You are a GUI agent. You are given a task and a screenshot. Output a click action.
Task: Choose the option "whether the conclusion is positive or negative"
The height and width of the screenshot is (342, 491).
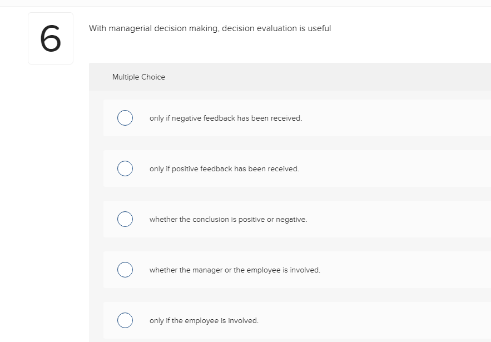point(125,219)
